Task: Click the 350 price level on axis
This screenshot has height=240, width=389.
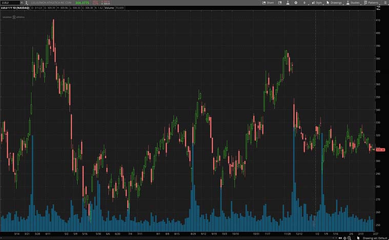Action: click(378, 97)
